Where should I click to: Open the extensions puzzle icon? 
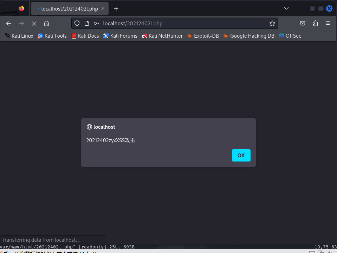click(x=315, y=23)
